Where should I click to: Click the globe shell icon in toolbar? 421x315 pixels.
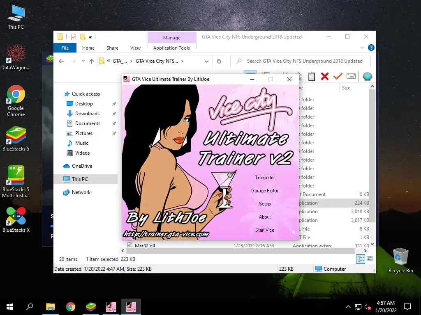coord(367,76)
